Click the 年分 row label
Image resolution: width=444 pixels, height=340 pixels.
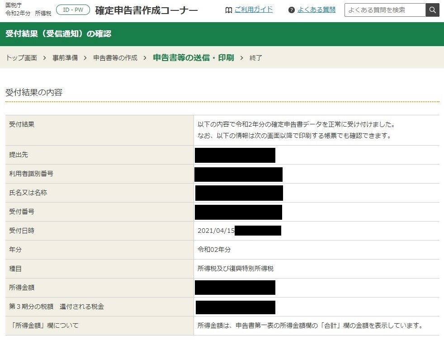(x=15, y=250)
